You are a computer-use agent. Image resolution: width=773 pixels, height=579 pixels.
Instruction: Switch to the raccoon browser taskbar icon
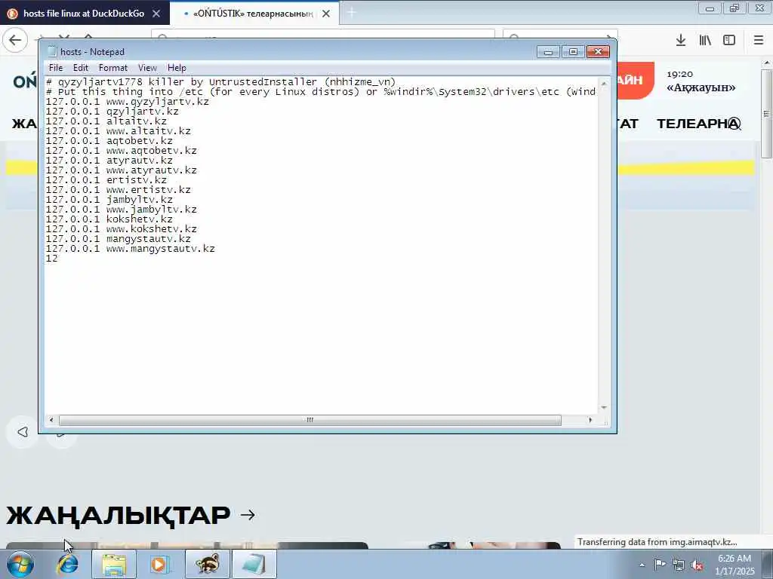tap(207, 564)
